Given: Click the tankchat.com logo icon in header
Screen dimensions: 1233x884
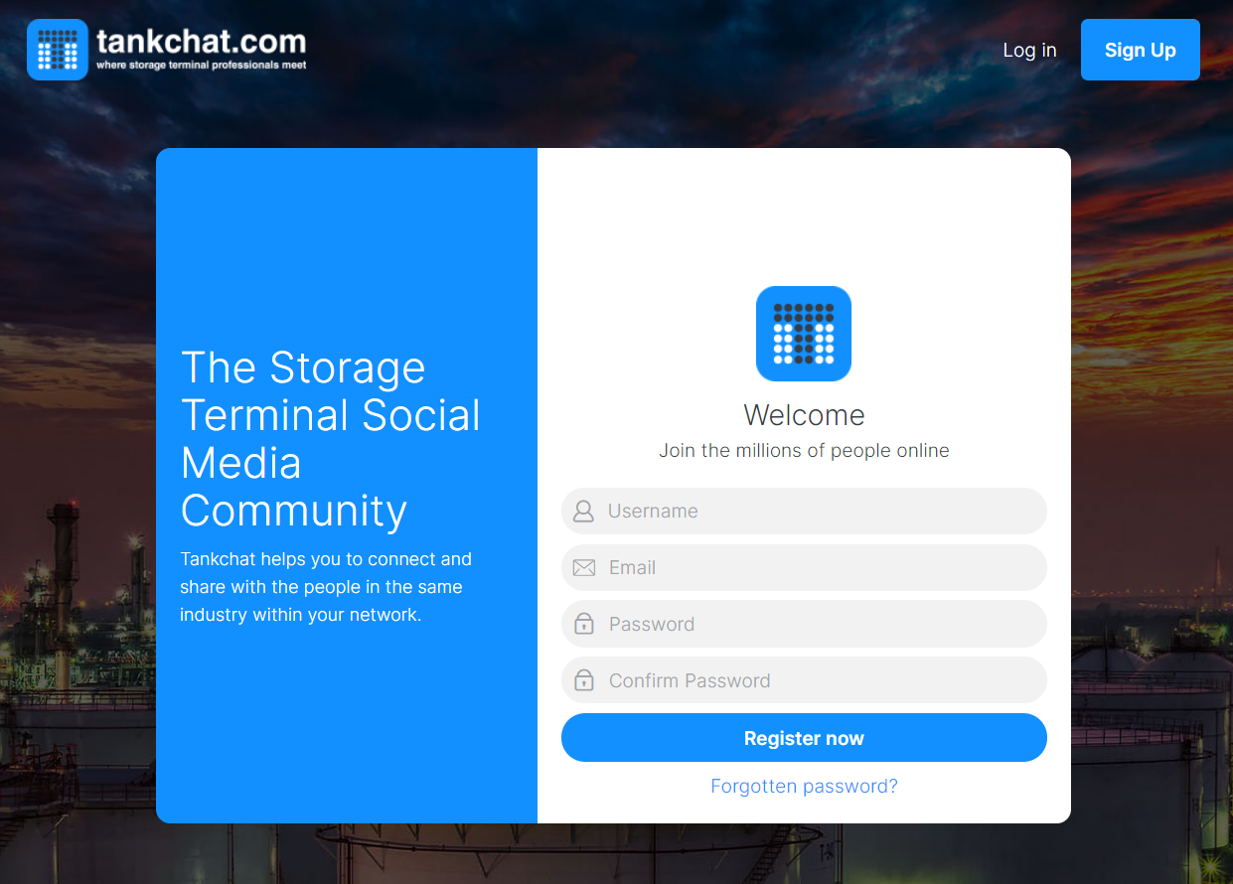Looking at the screenshot, I should 58,50.
